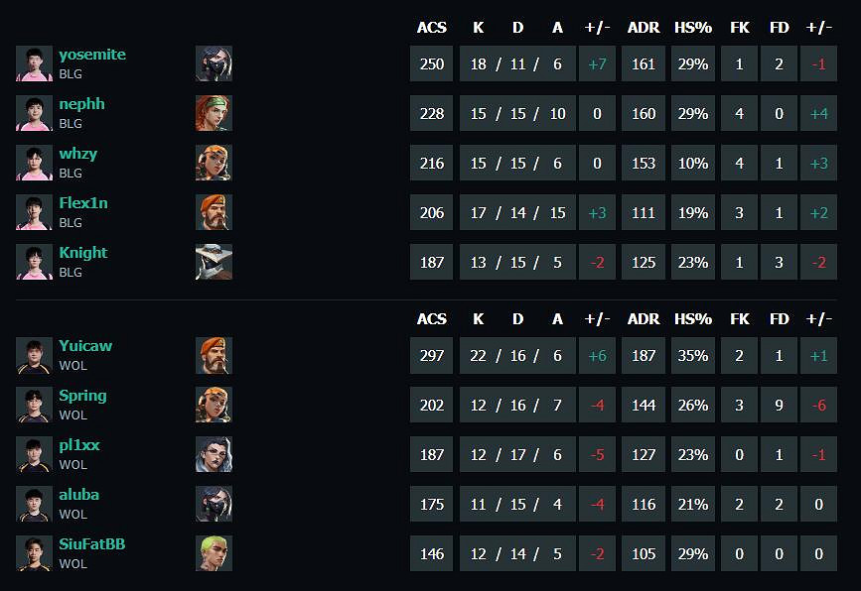
Task: Click Flex1n's Brimstone agent icon
Action: tap(214, 212)
